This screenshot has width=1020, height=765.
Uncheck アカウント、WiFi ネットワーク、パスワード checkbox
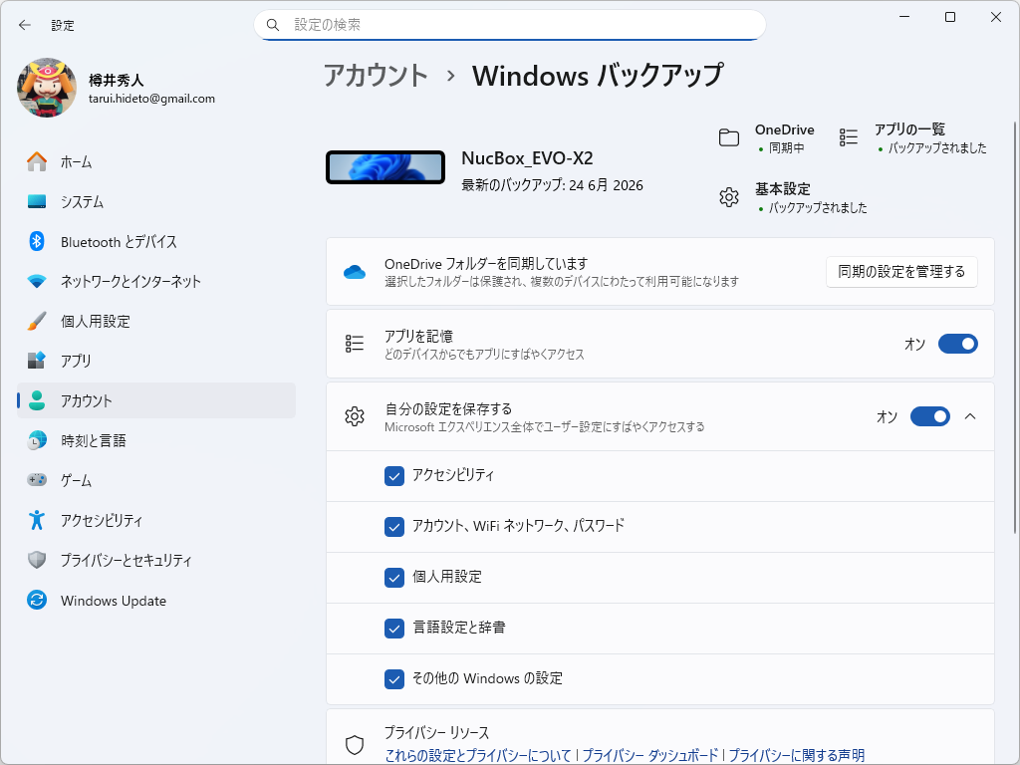pos(394,527)
